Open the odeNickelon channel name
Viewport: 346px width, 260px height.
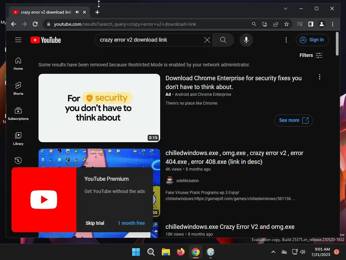pyautogui.click(x=187, y=181)
